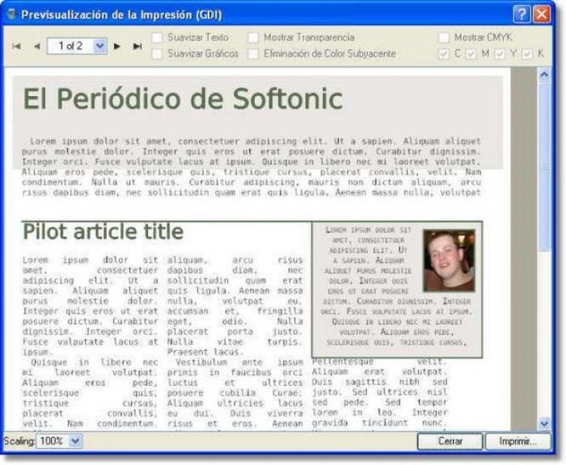Screen dimensions: 566x465
Task: Click the title text 'Previsualización de la Impresión (GDI)'
Action: click(x=122, y=15)
